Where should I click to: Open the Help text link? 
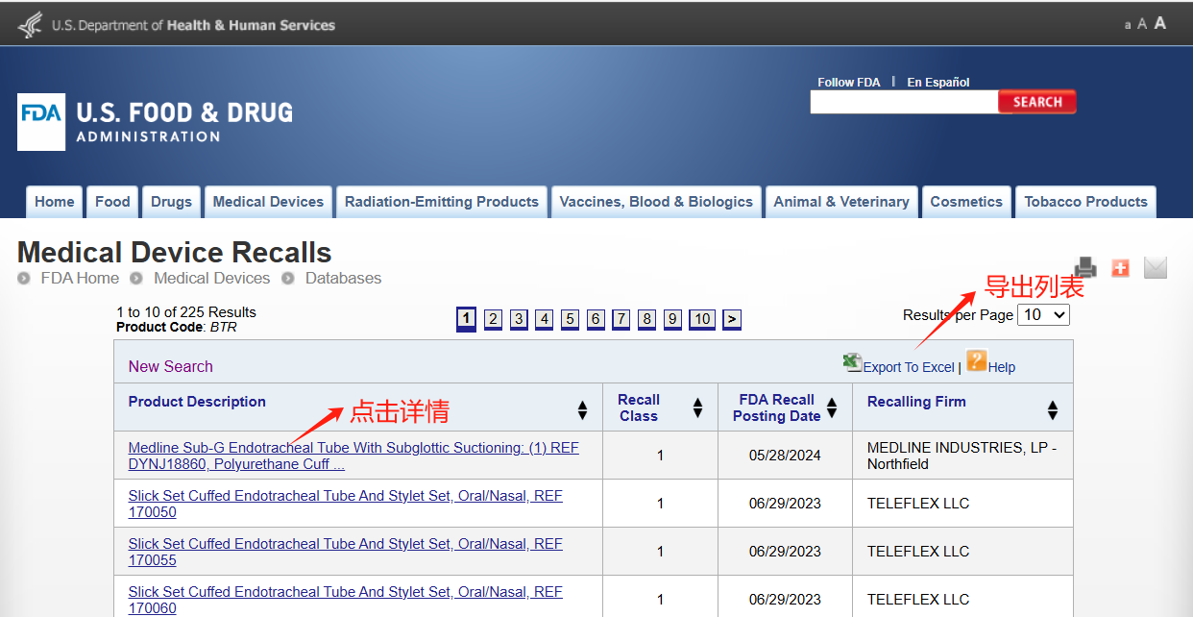(x=1002, y=367)
